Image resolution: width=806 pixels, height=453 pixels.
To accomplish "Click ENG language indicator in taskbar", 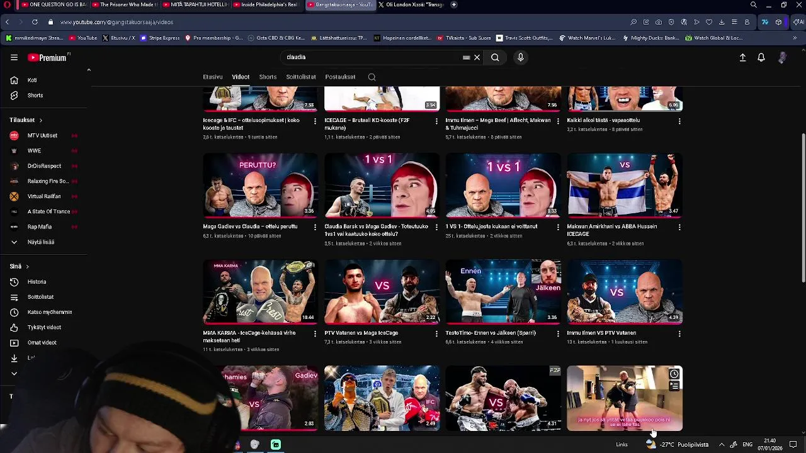I will coord(747,445).
